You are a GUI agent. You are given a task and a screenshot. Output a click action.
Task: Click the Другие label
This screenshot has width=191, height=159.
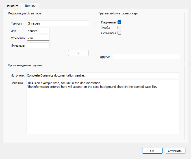[105, 57]
